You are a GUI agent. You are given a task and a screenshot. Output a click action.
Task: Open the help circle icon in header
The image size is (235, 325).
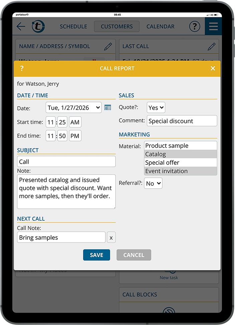[195, 27]
